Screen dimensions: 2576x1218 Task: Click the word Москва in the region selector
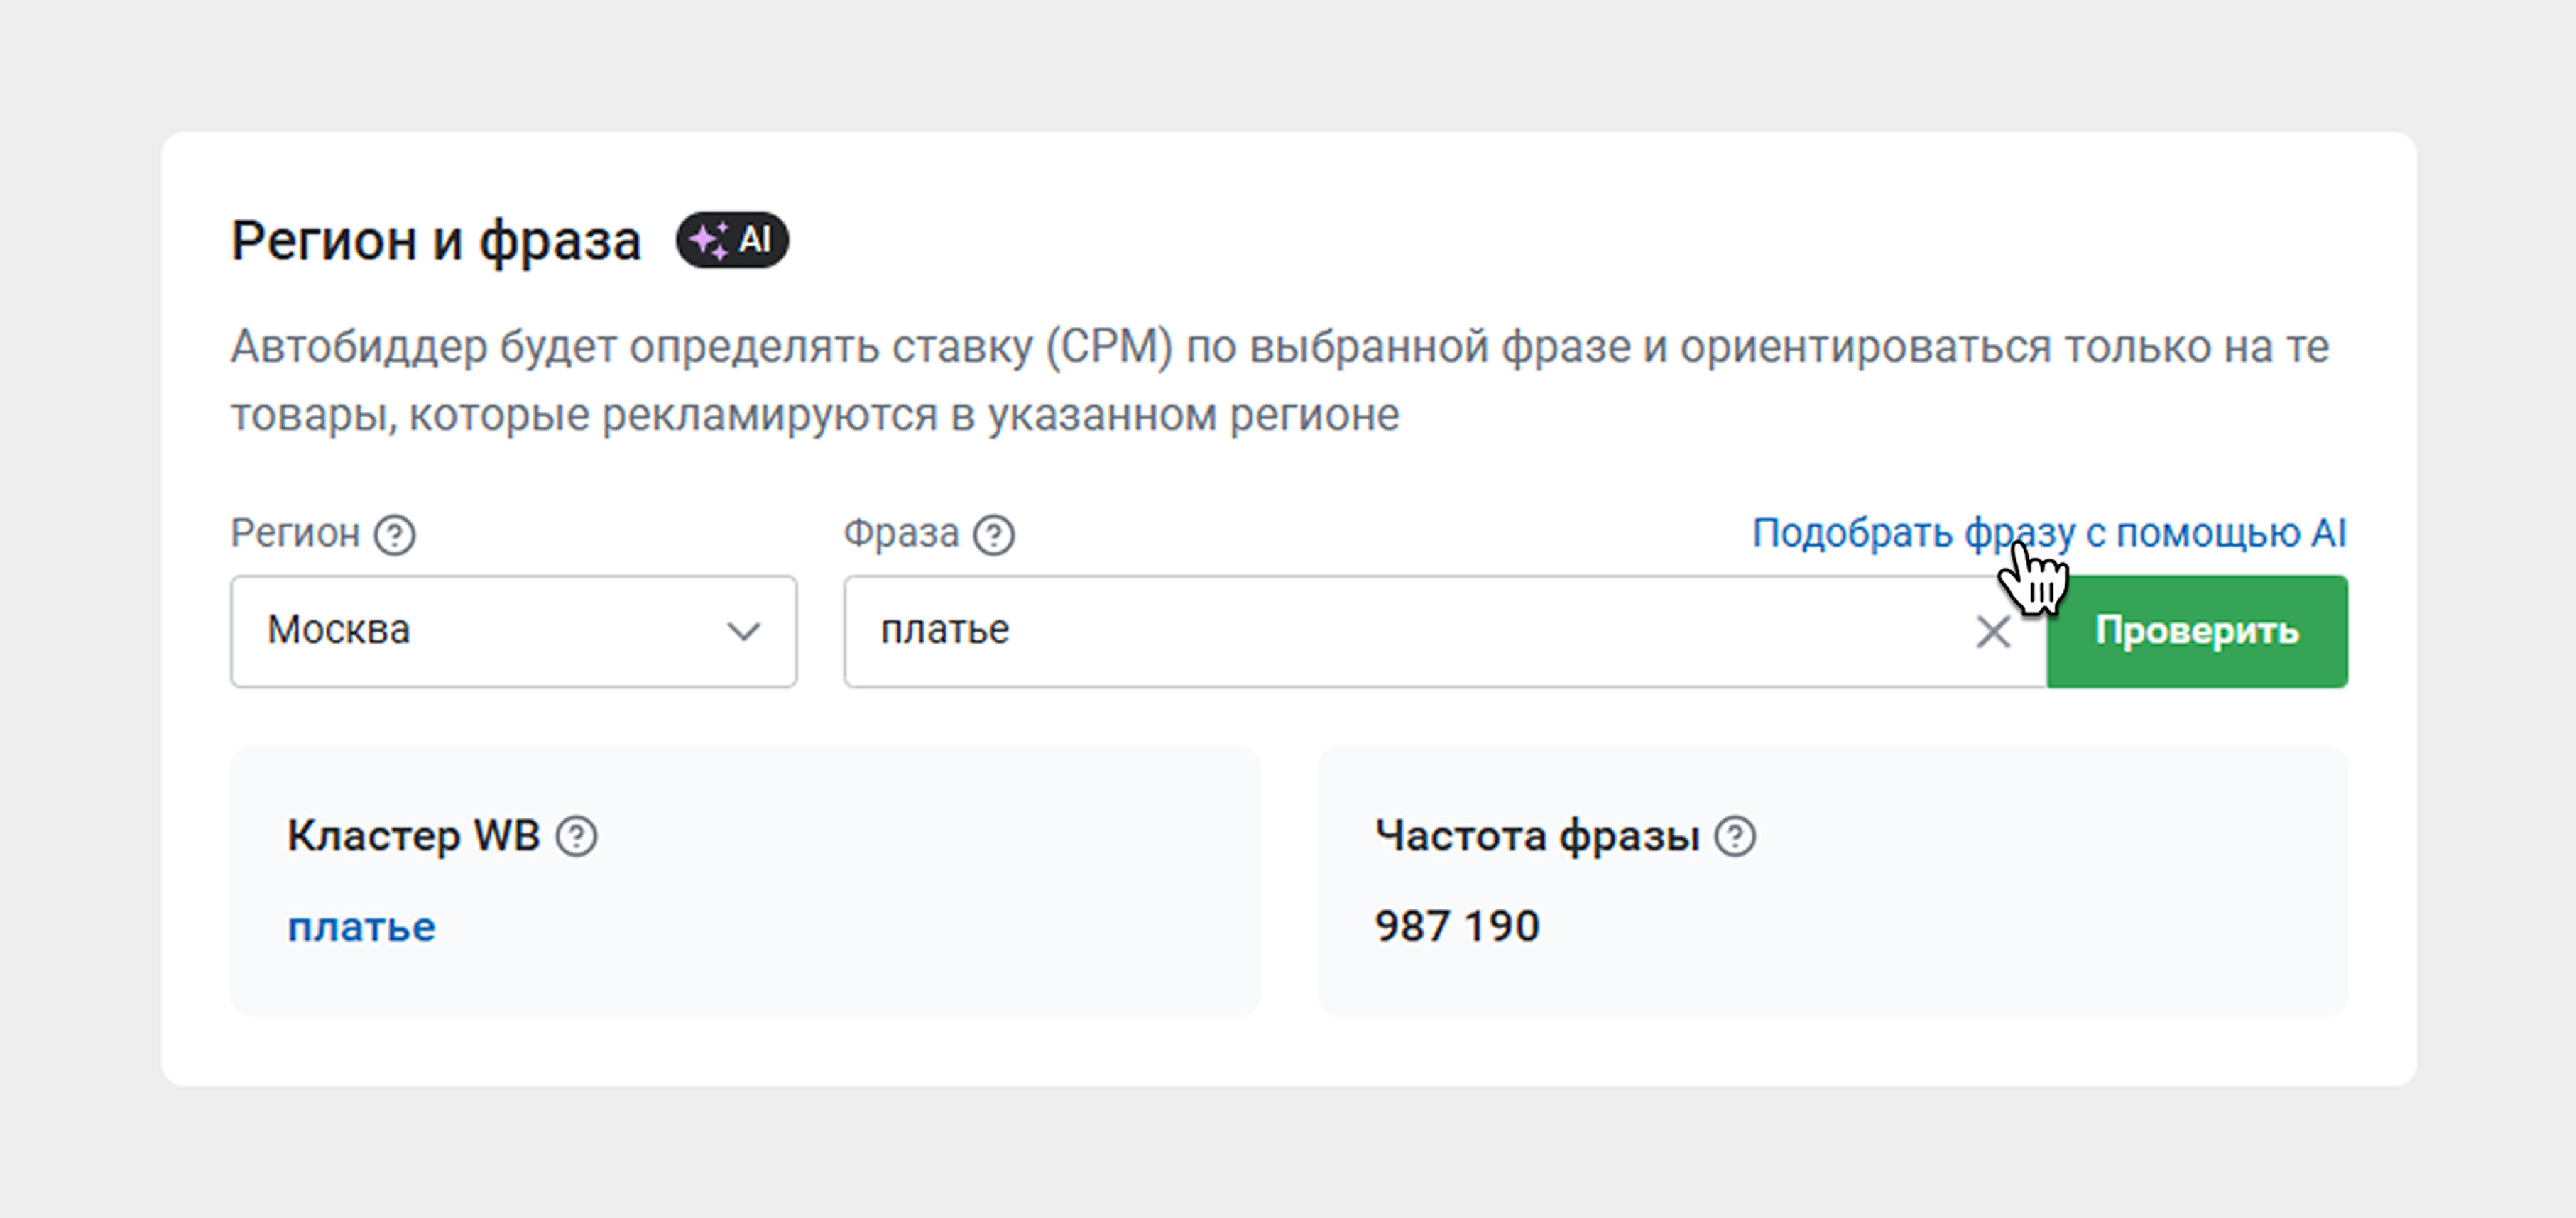click(x=339, y=630)
